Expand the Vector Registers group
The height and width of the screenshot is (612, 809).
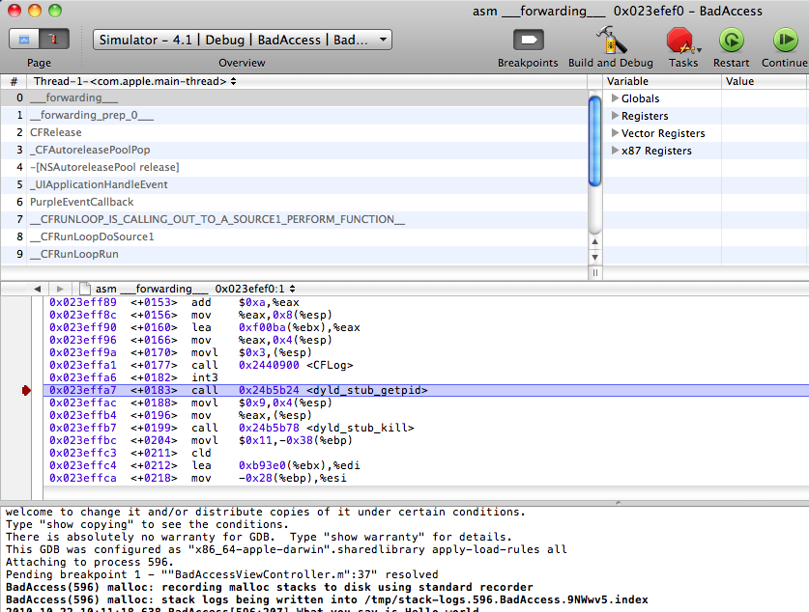pyautogui.click(x=615, y=133)
